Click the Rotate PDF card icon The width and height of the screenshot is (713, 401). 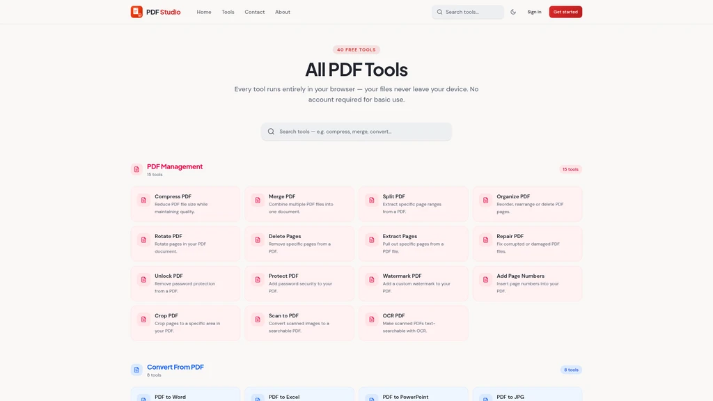click(143, 239)
